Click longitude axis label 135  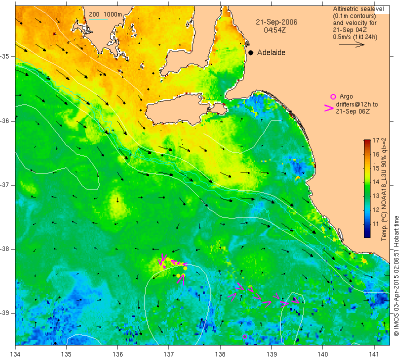(66, 354)
